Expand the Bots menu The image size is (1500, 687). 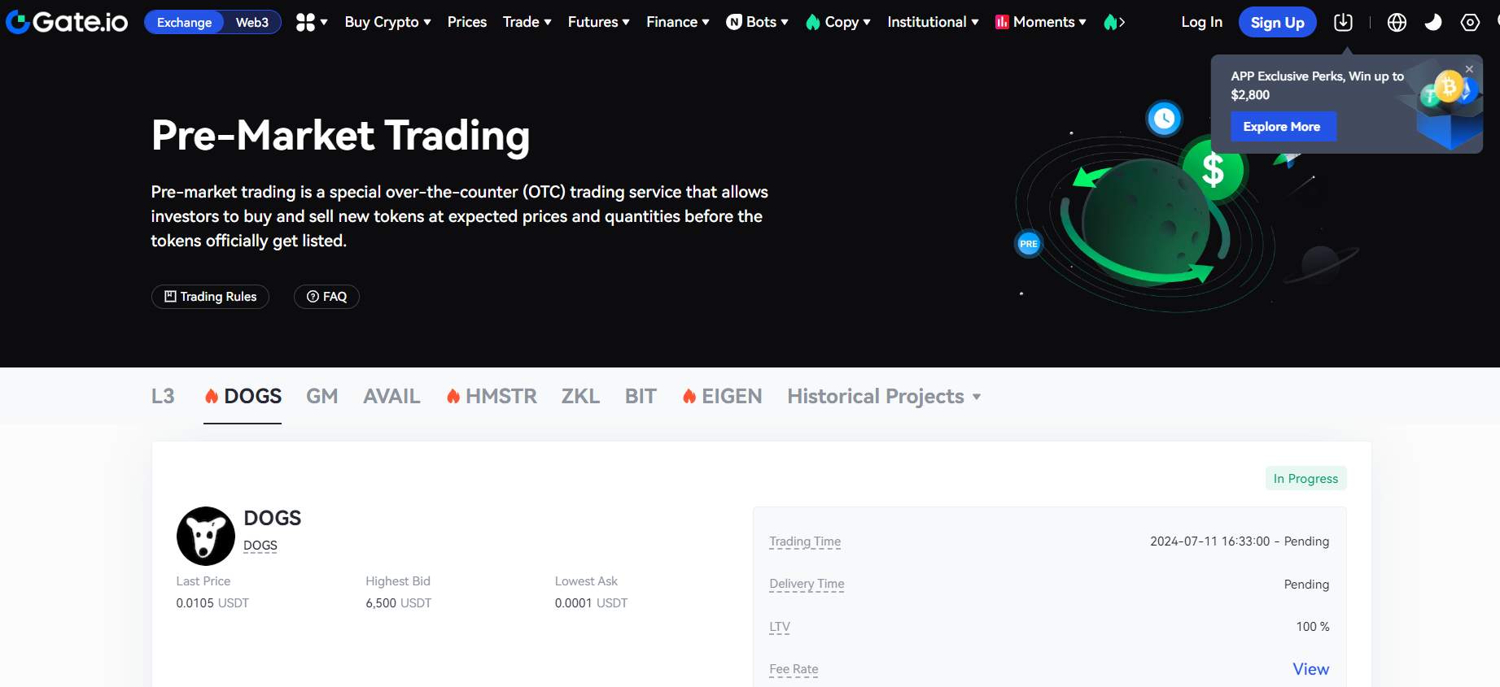757,22
